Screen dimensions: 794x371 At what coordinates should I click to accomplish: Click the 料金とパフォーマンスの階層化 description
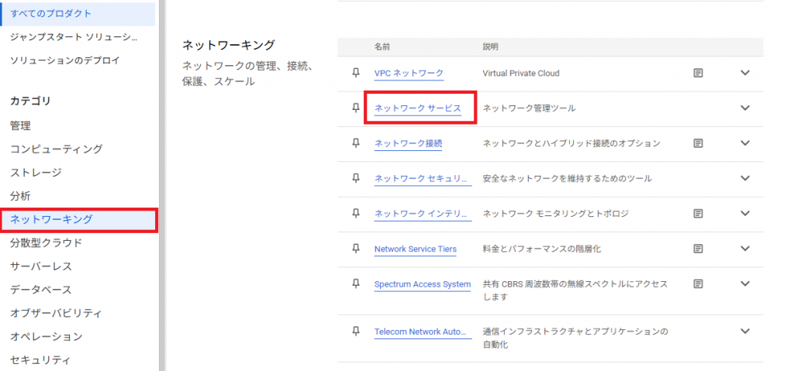click(x=542, y=249)
